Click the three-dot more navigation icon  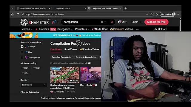pyautogui.click(x=137, y=29)
